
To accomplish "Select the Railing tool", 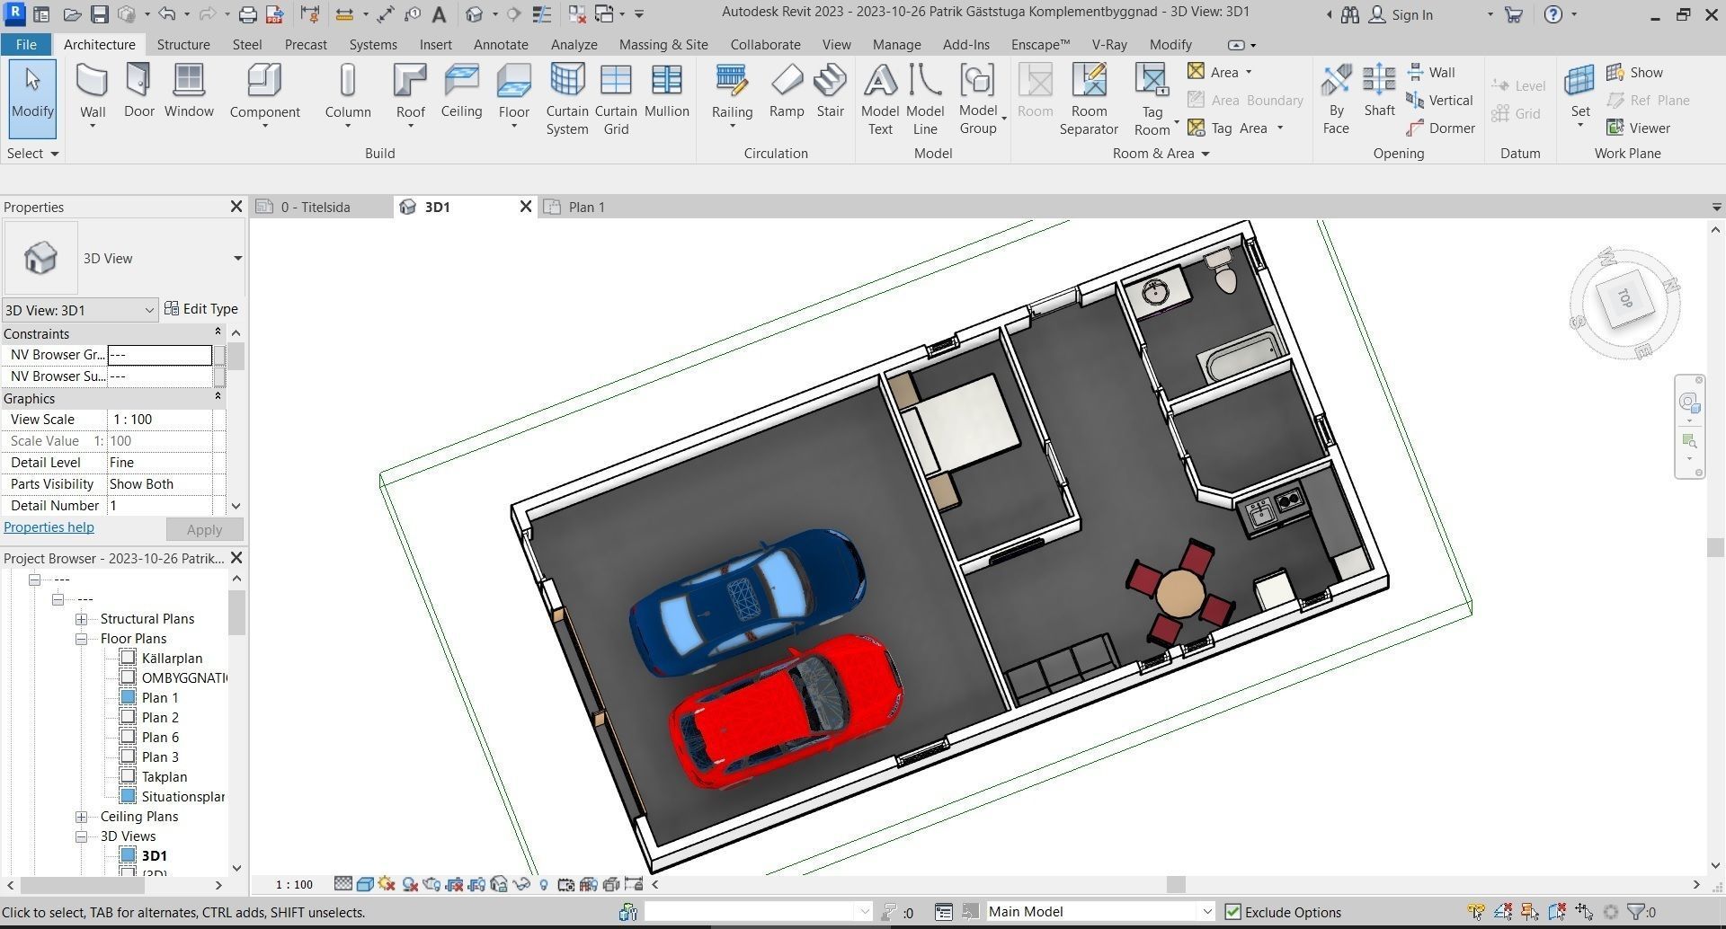I will [x=732, y=95].
